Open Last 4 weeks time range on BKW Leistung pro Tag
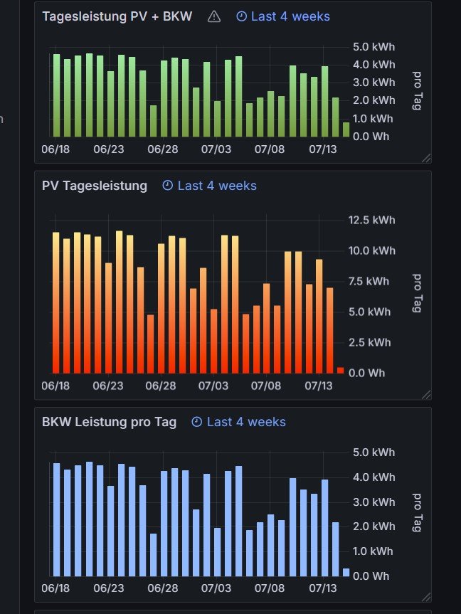Viewport: 461px width, 614px height. click(x=246, y=422)
